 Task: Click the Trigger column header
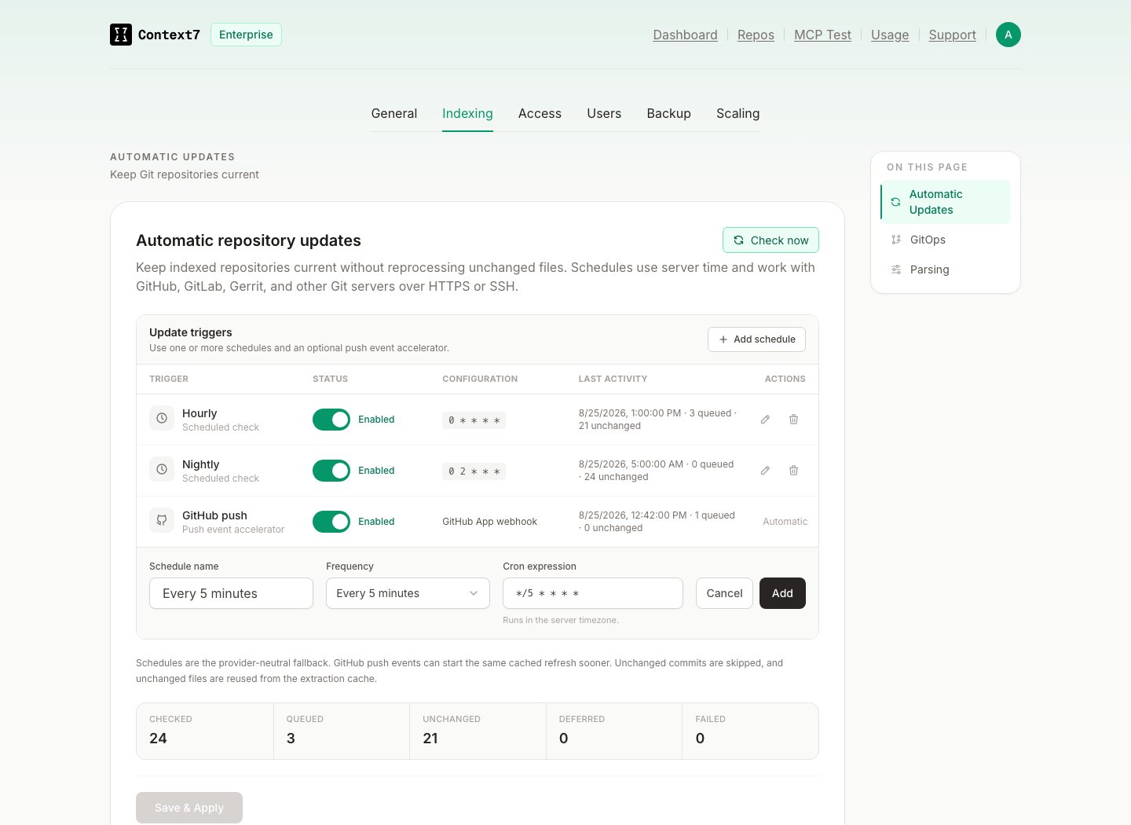(x=169, y=379)
